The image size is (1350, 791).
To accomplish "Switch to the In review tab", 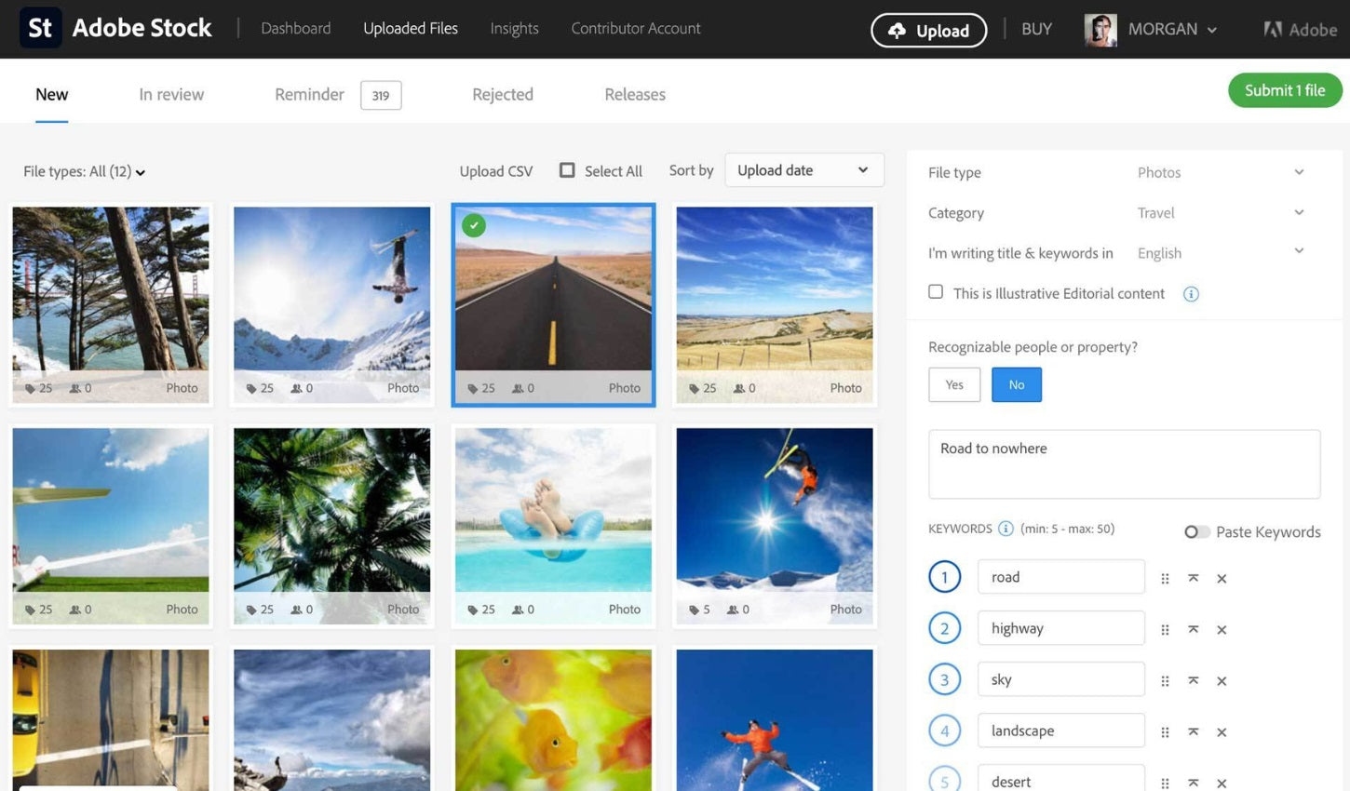I will 171,94.
